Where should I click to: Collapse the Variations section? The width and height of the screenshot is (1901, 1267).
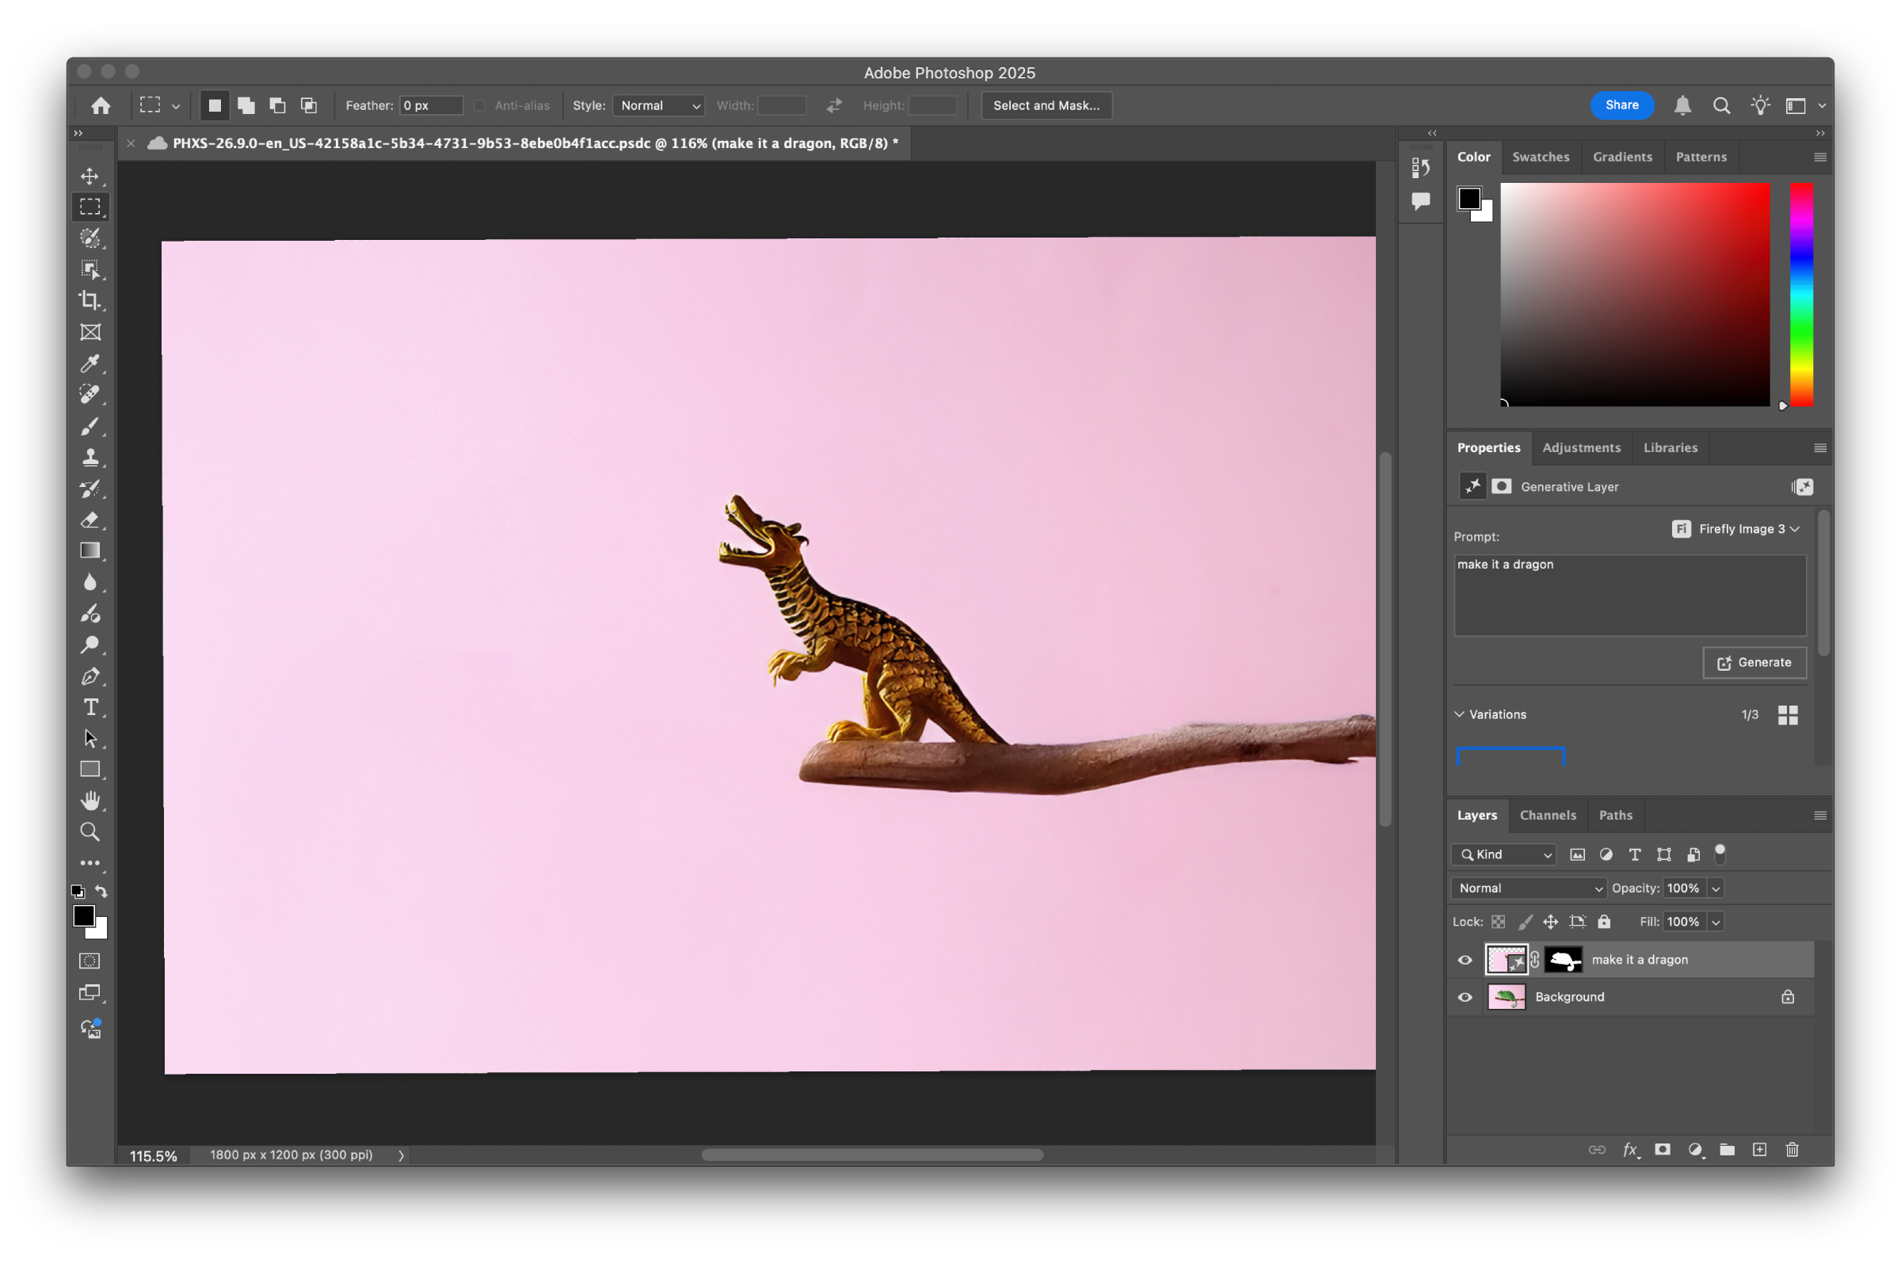coord(1460,714)
